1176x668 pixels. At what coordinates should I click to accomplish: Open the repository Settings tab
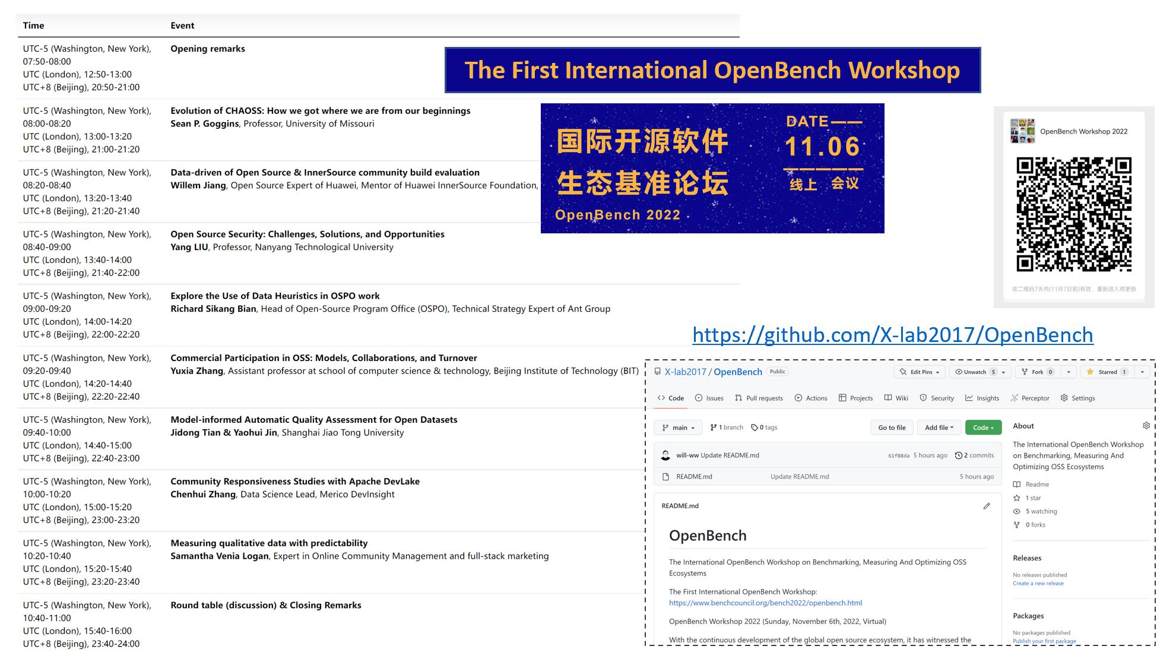click(x=1077, y=398)
